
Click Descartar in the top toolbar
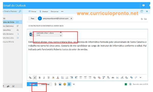point(55,11)
